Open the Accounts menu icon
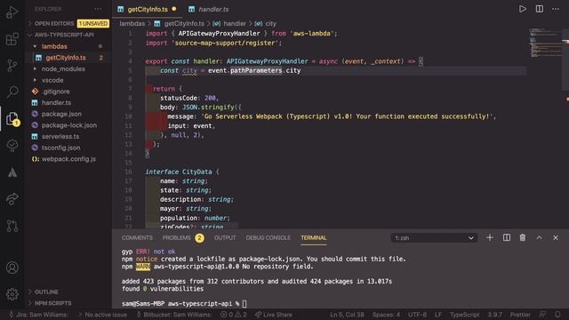This screenshot has width=569, height=320. [12, 268]
